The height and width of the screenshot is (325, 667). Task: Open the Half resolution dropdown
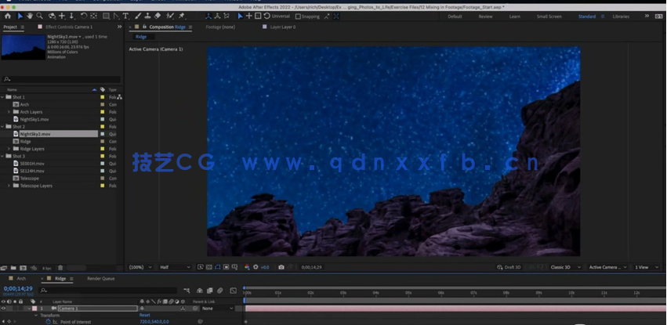pos(174,267)
